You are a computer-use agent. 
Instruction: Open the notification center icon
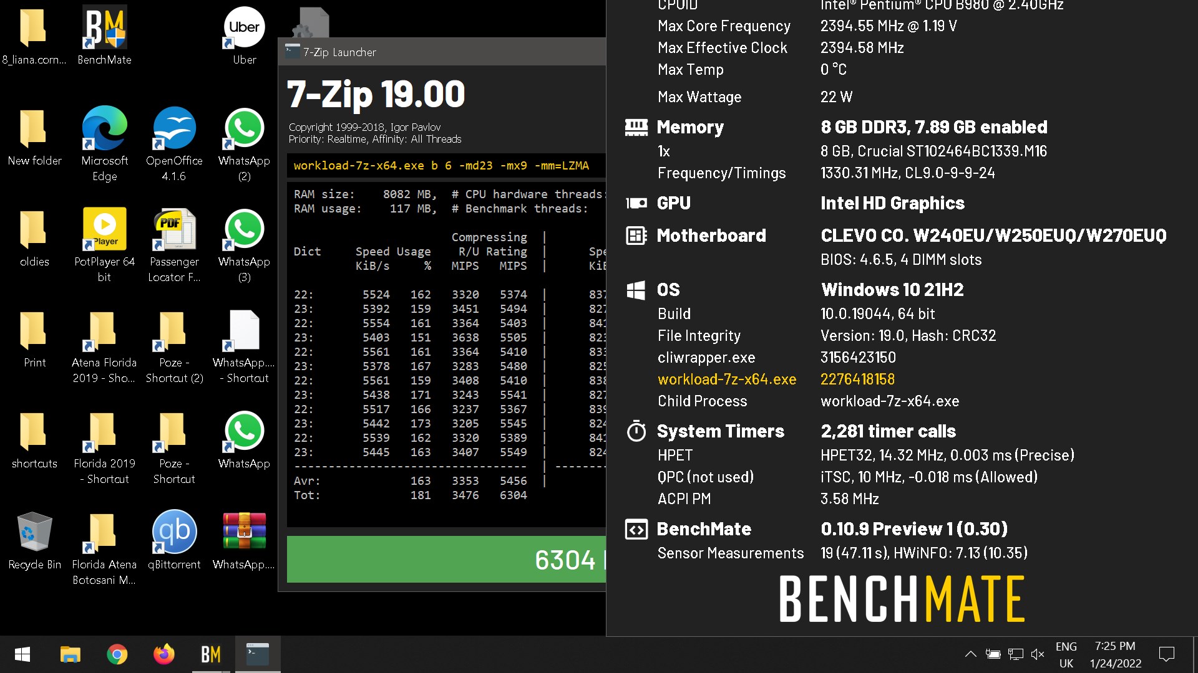pos(1166,654)
